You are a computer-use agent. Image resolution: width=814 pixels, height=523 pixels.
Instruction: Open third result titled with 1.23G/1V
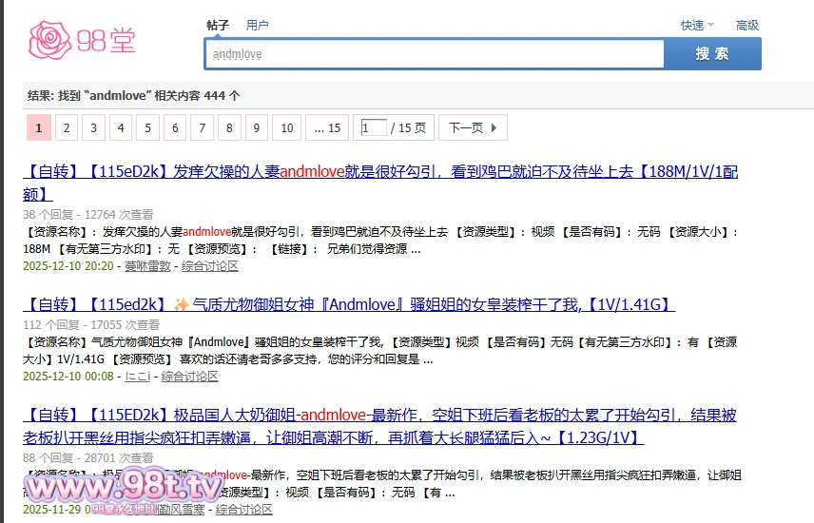(380, 416)
